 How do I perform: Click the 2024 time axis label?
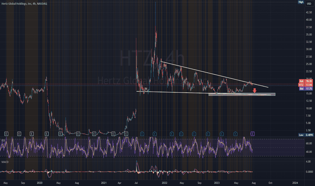pos(295,183)
